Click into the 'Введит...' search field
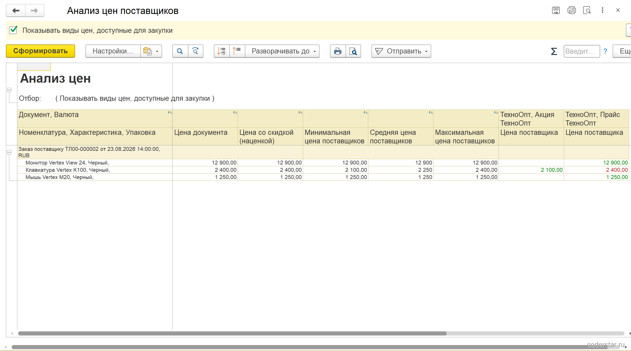Screen dimensions: 631x351 [582, 51]
